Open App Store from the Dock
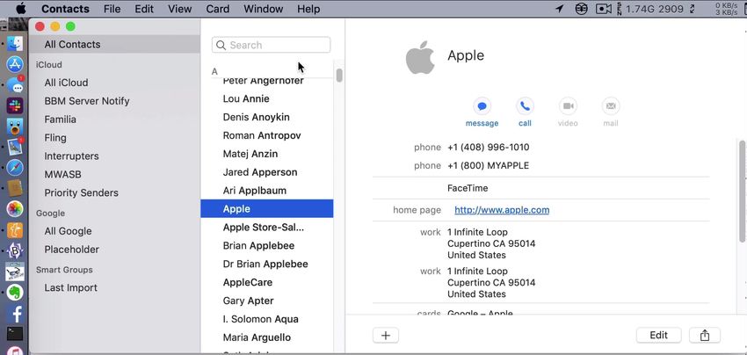747x355 pixels. [x=15, y=64]
